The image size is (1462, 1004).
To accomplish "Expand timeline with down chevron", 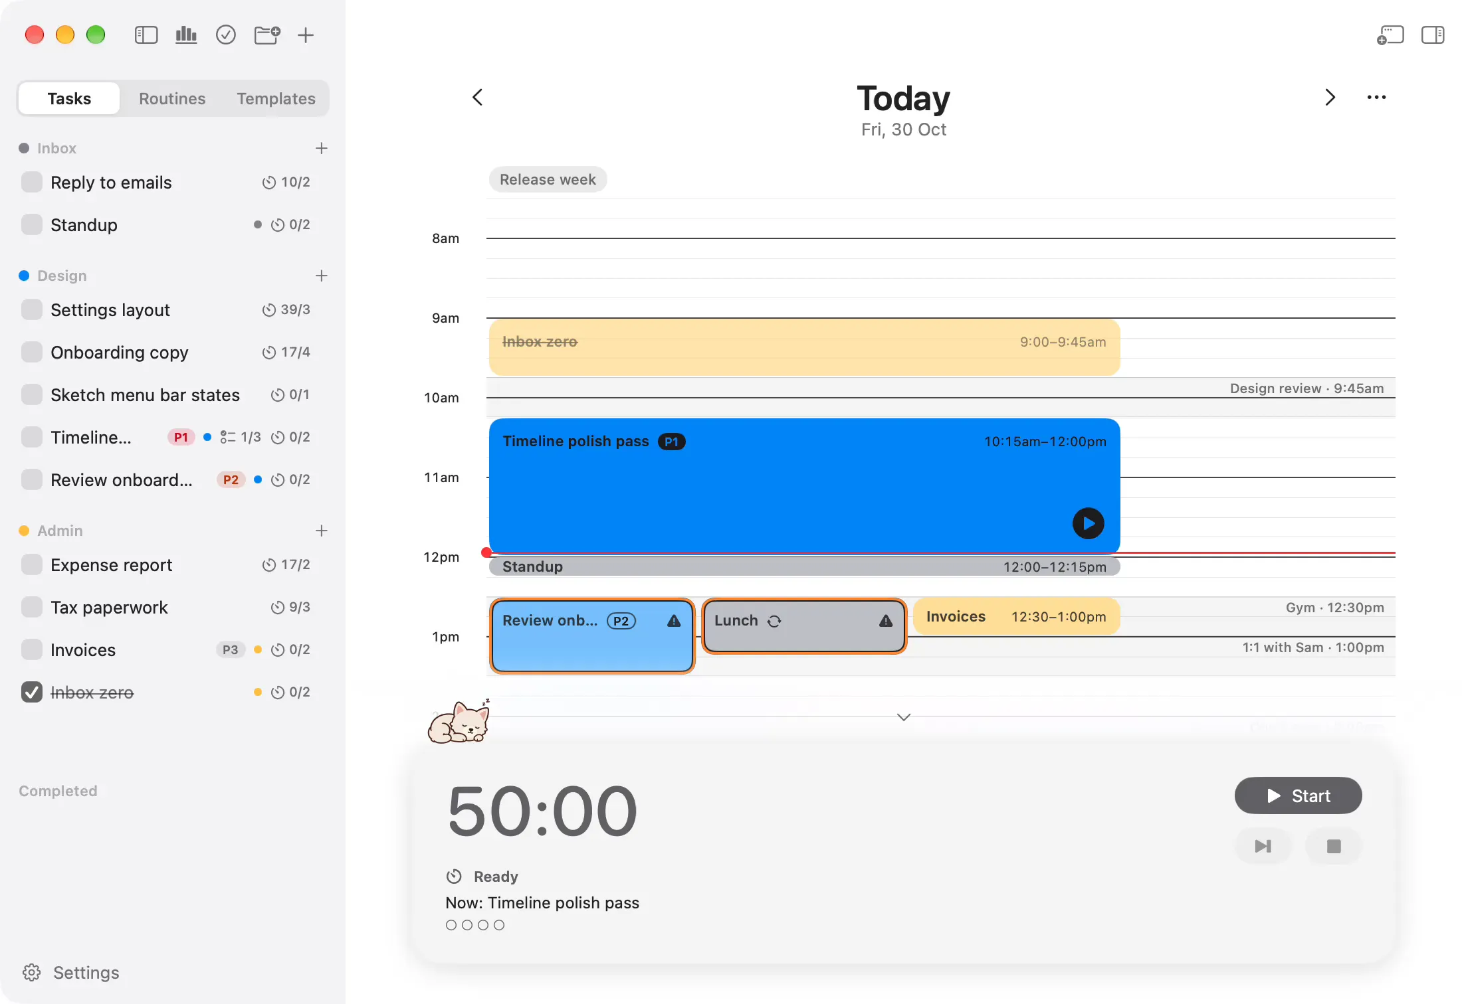I will (x=904, y=717).
